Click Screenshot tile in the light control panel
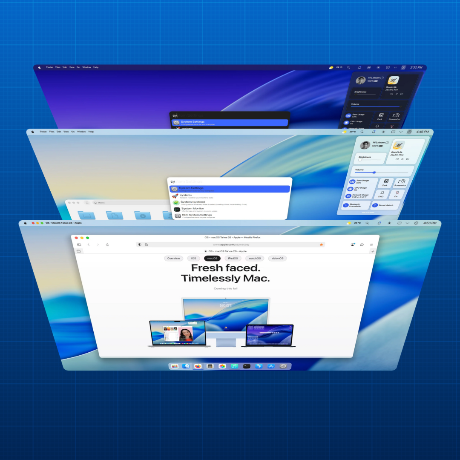Viewport: 460px width, 460px height. tap(401, 183)
